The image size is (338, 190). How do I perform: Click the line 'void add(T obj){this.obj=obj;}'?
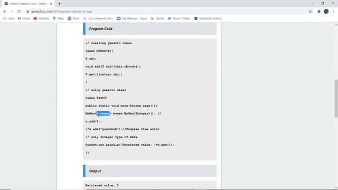[113, 66]
